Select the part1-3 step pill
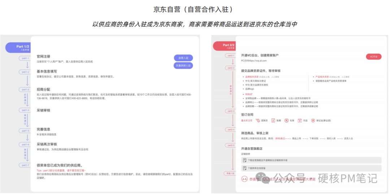The height and width of the screenshot is (194, 390). point(25,89)
